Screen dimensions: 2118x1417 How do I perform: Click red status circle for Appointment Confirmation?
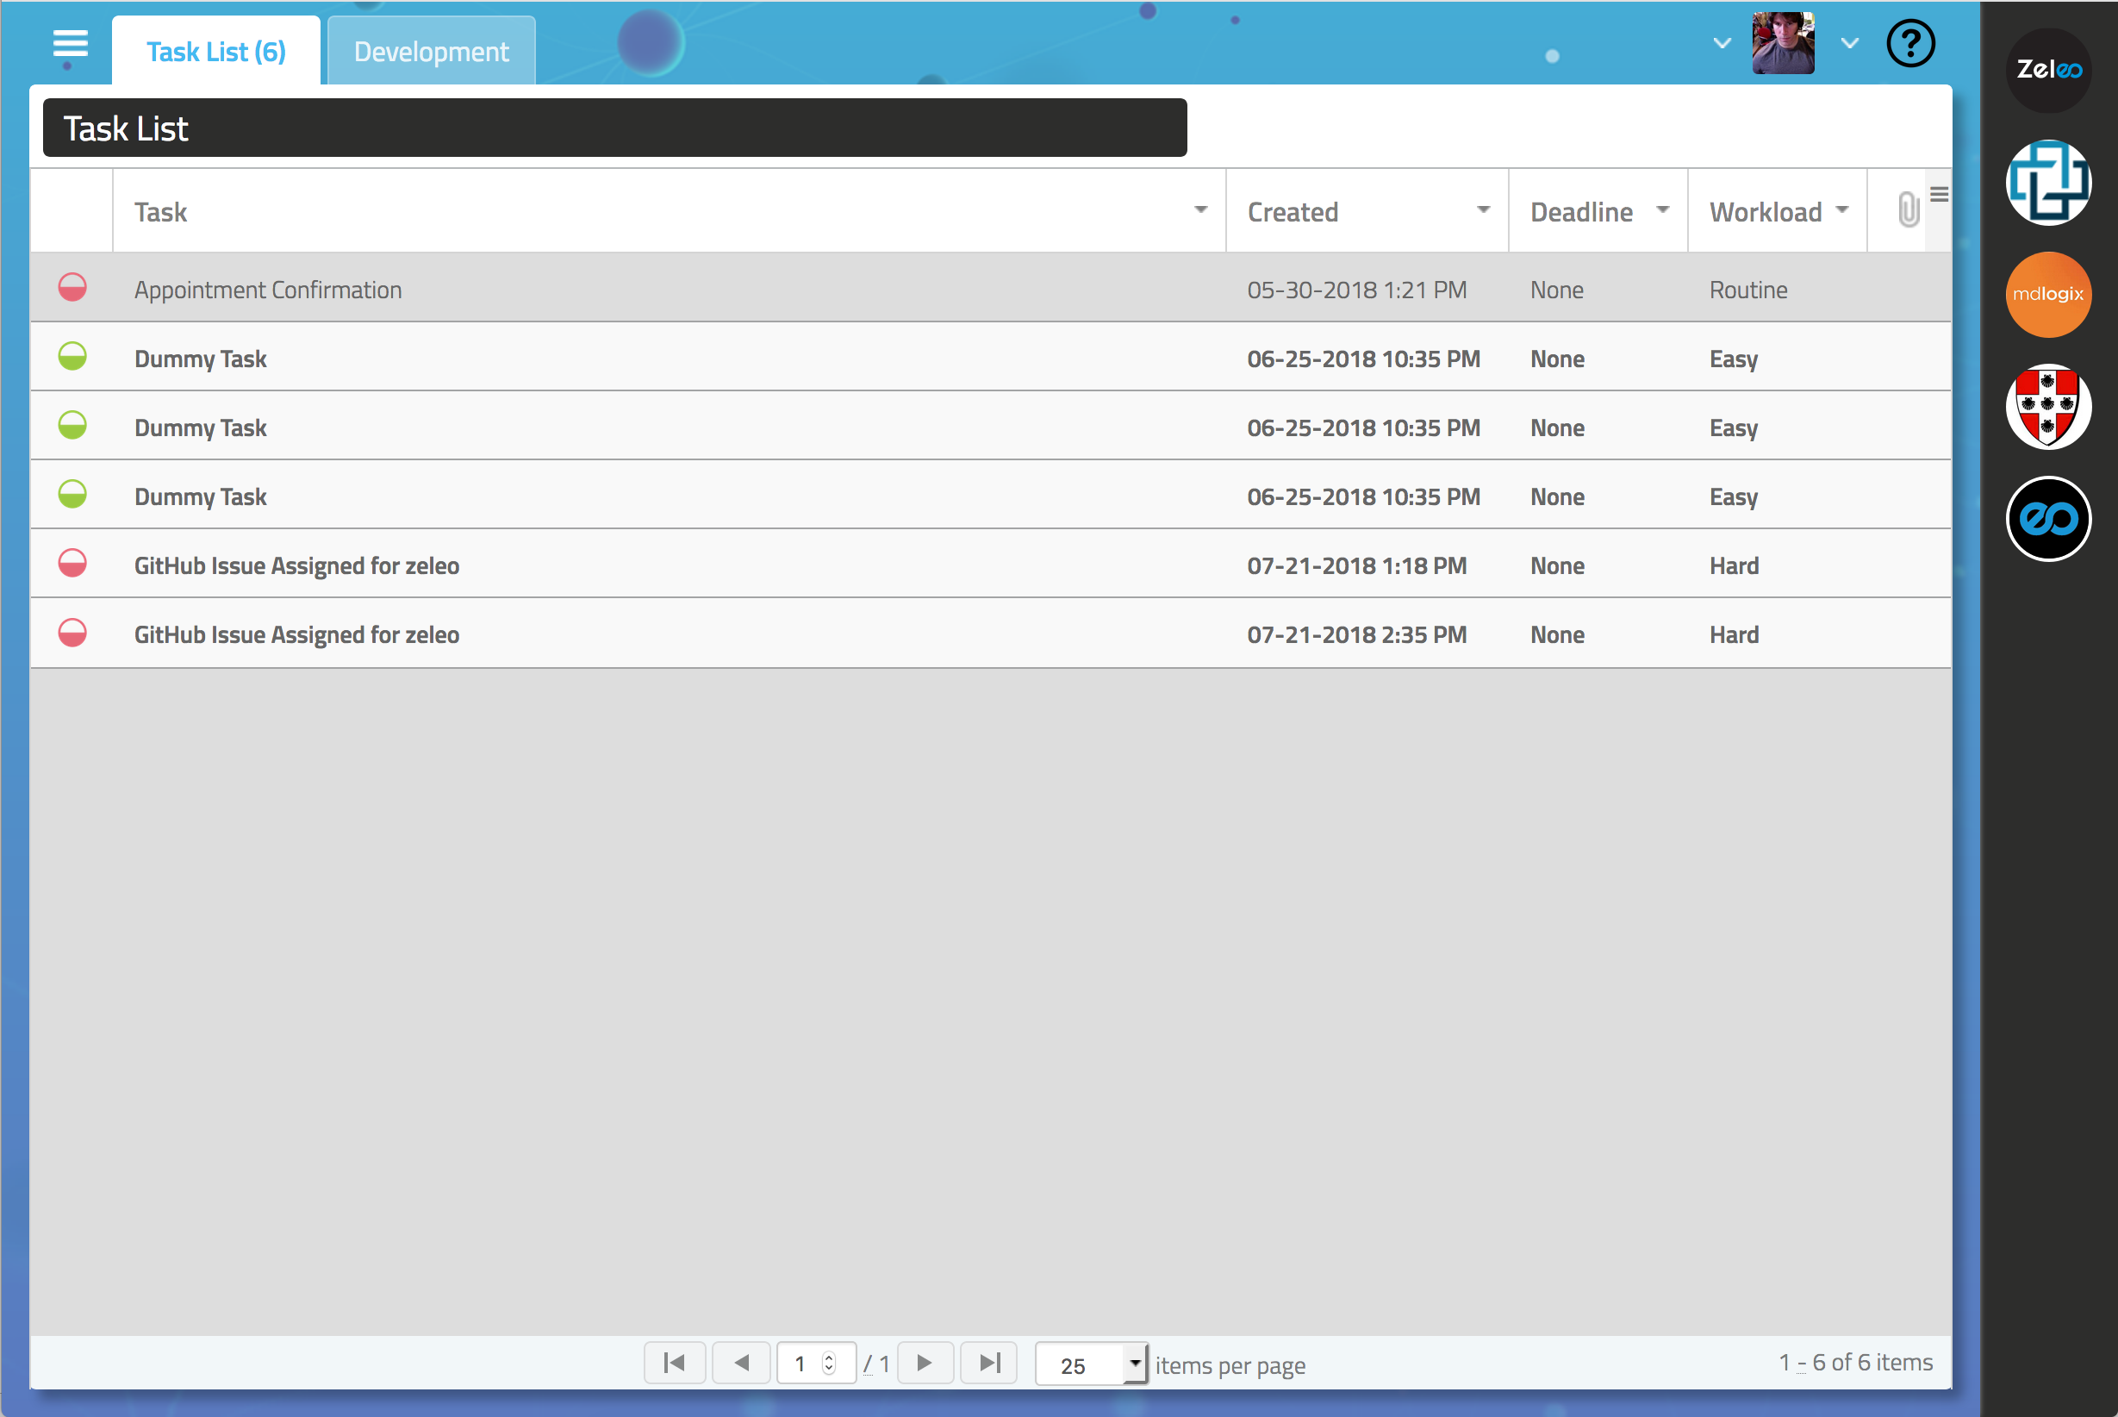(x=72, y=288)
